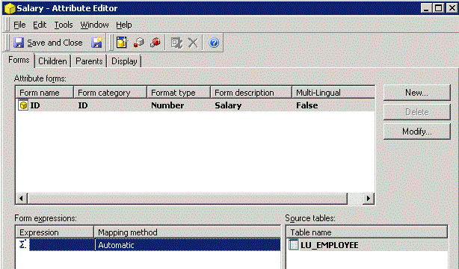Click the red cubes toolbar icon
Screen dimensions: 459x269
(155, 43)
